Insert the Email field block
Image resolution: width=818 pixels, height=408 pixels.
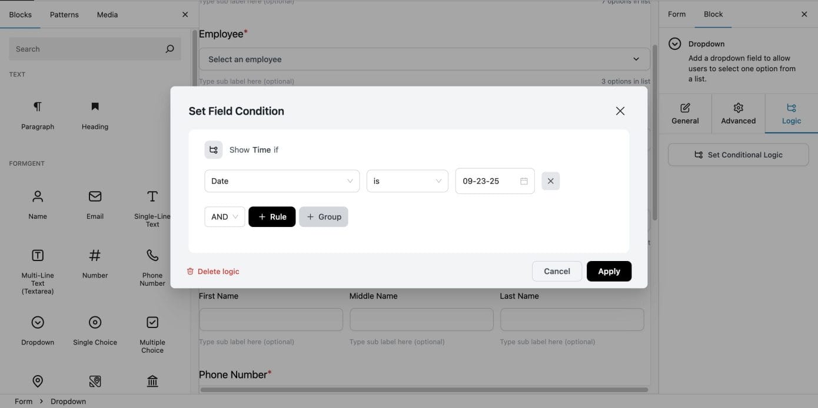95,196
